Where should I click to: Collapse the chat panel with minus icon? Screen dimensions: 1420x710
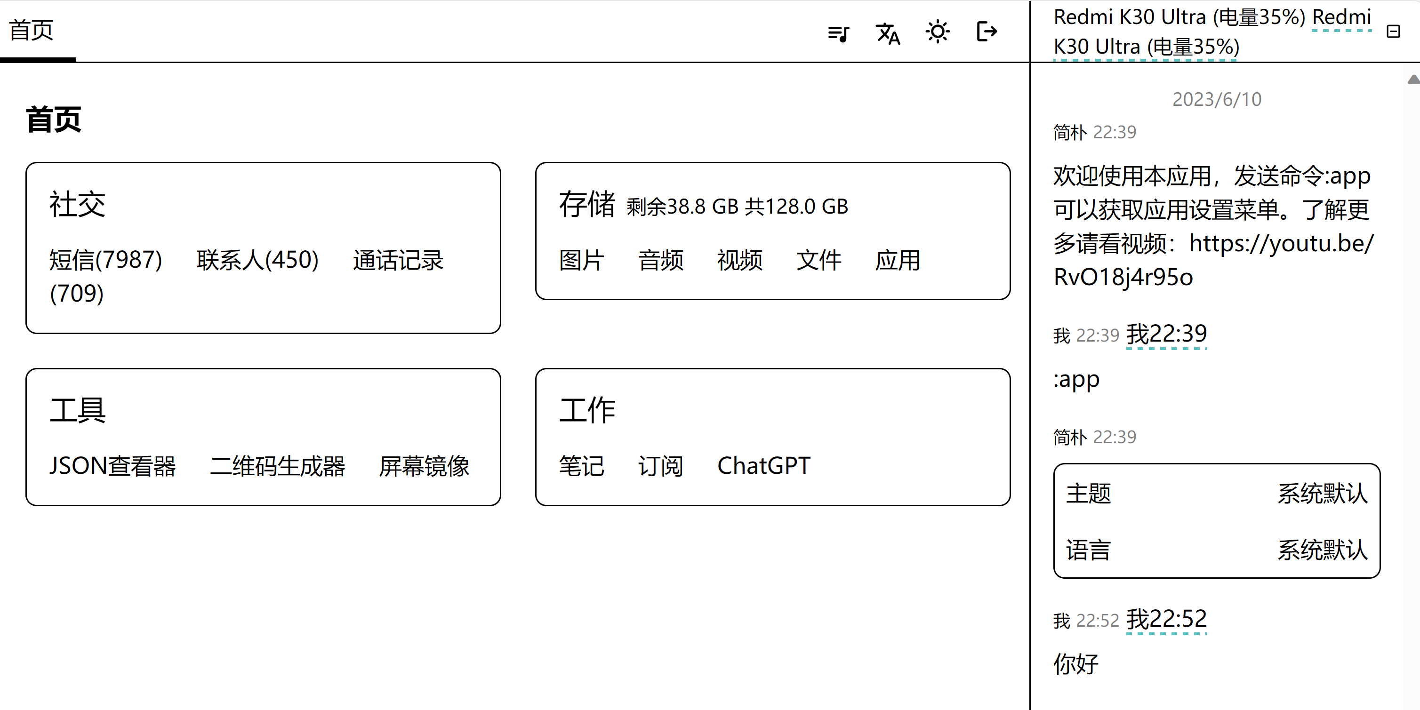click(1393, 32)
